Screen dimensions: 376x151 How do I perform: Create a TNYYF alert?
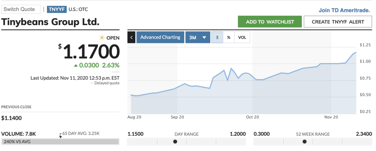click(x=338, y=22)
